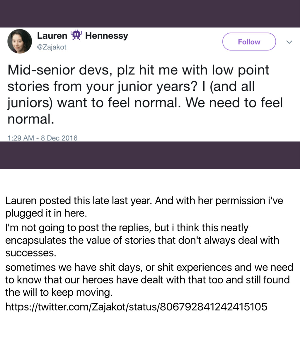
Task: Click the "I'm not going to post the replies" line
Action: coord(127,228)
